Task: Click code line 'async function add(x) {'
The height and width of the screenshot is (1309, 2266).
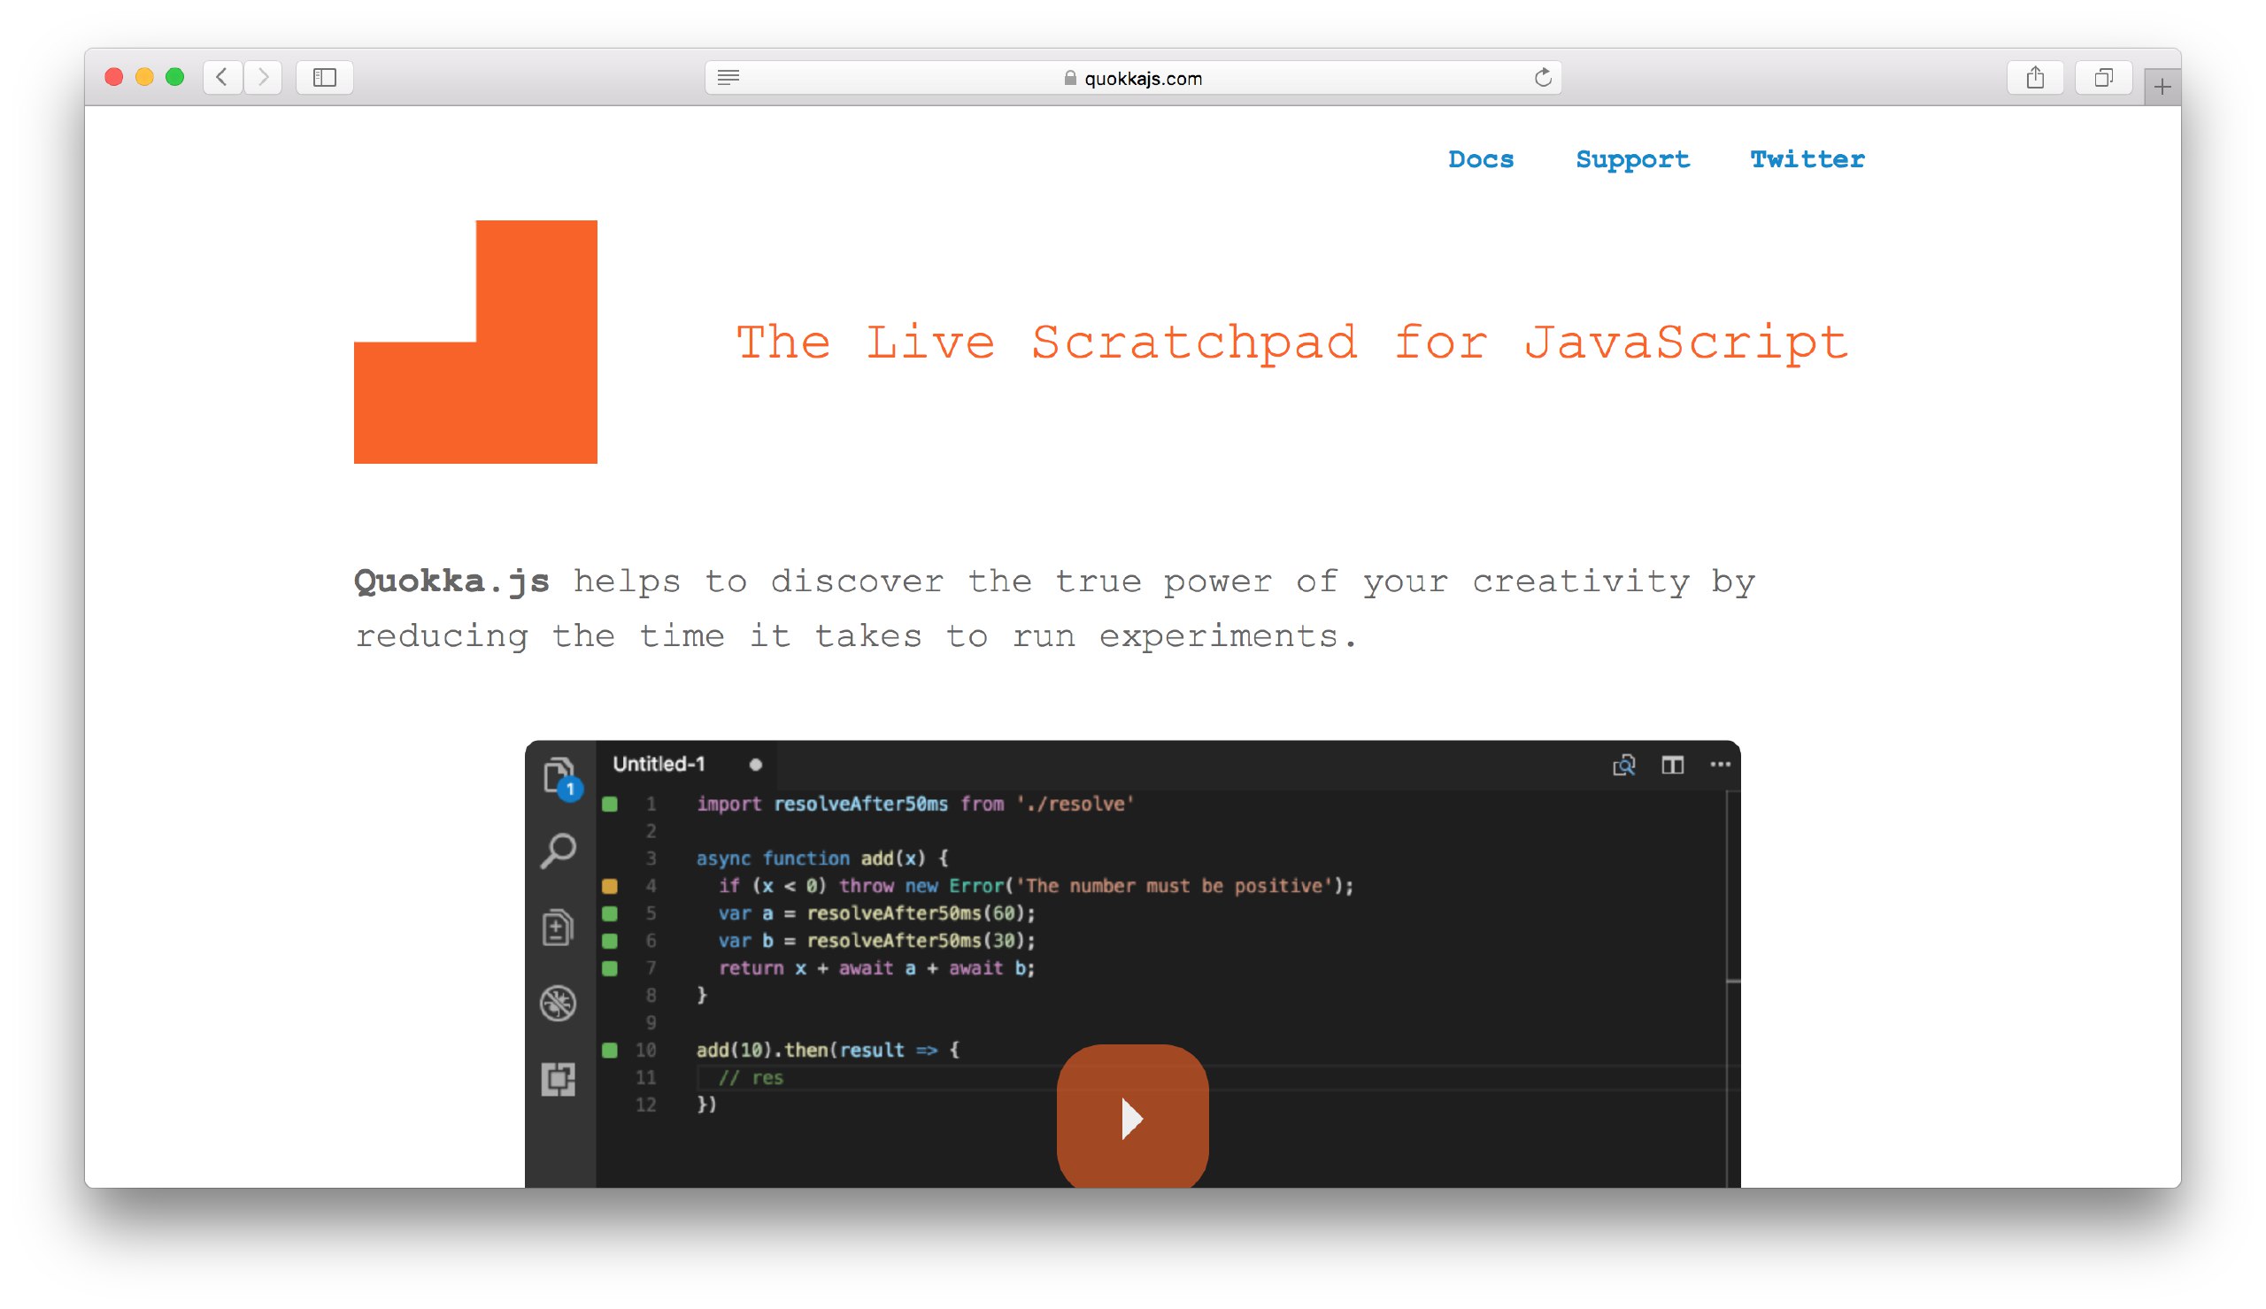Action: coord(821,858)
